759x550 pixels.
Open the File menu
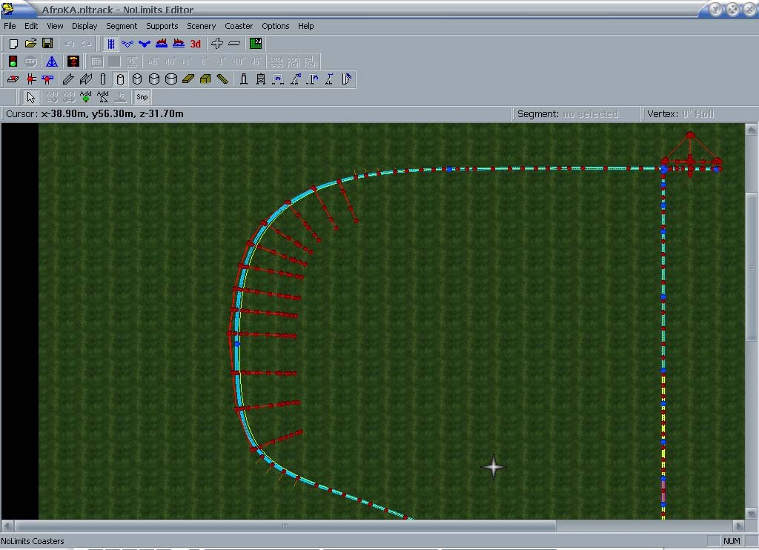[x=10, y=26]
